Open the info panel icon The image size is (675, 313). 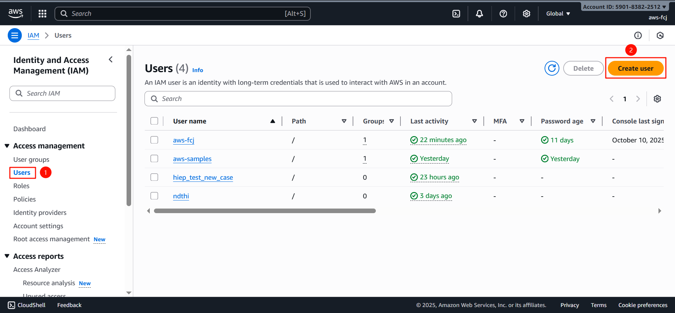(x=638, y=35)
